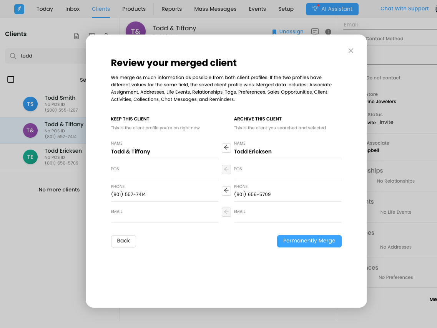The image size is (437, 328).
Task: Launch the AI Assistant
Action: 332,9
